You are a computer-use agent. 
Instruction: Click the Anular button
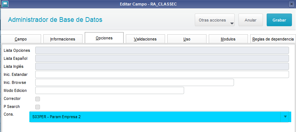coord(251,20)
